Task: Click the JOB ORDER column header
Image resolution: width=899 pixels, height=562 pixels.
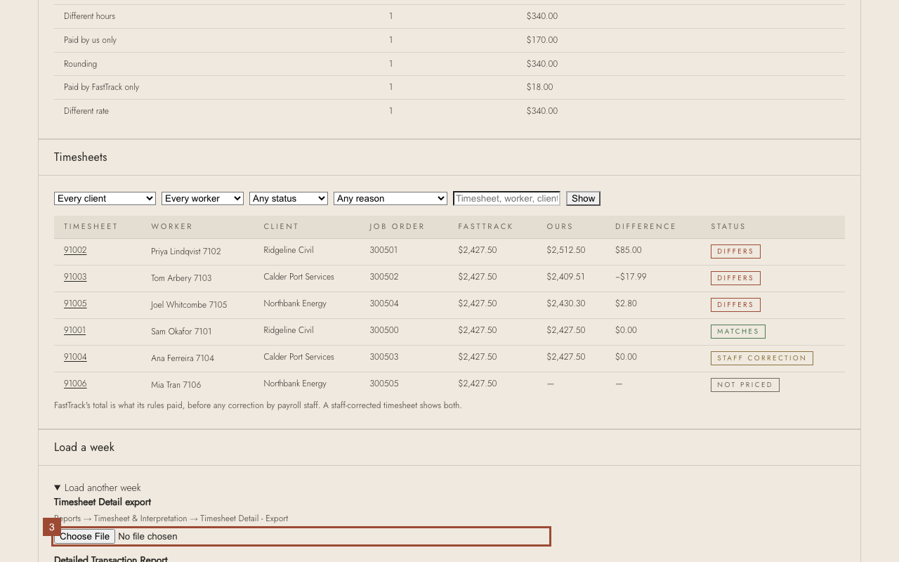Action: pyautogui.click(x=398, y=226)
